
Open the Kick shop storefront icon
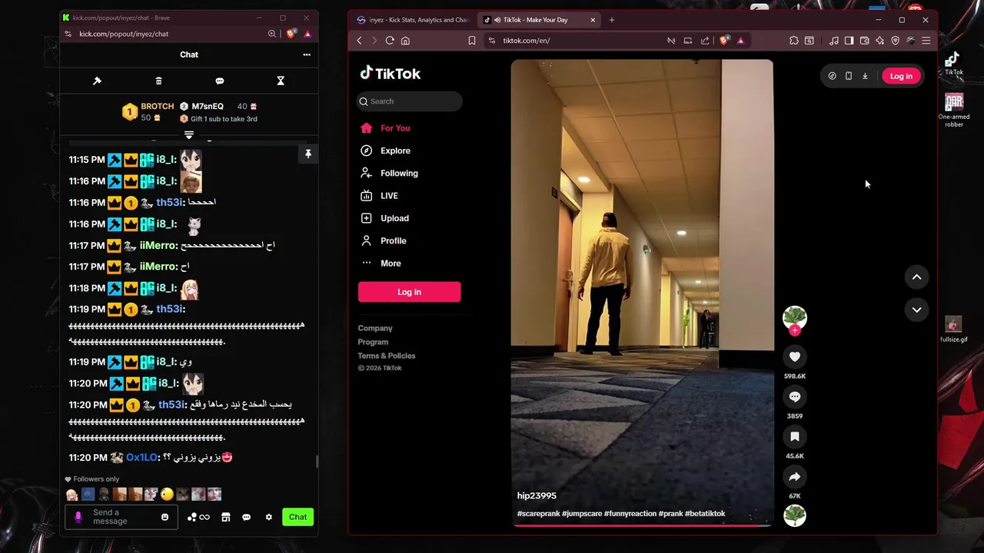(x=225, y=517)
